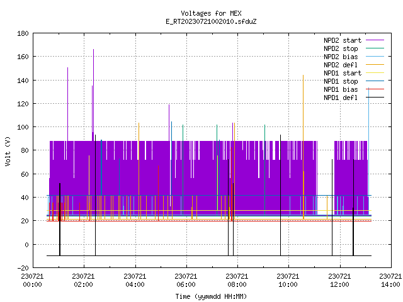Click the yellow NPD1 start legend line

click(x=375, y=73)
